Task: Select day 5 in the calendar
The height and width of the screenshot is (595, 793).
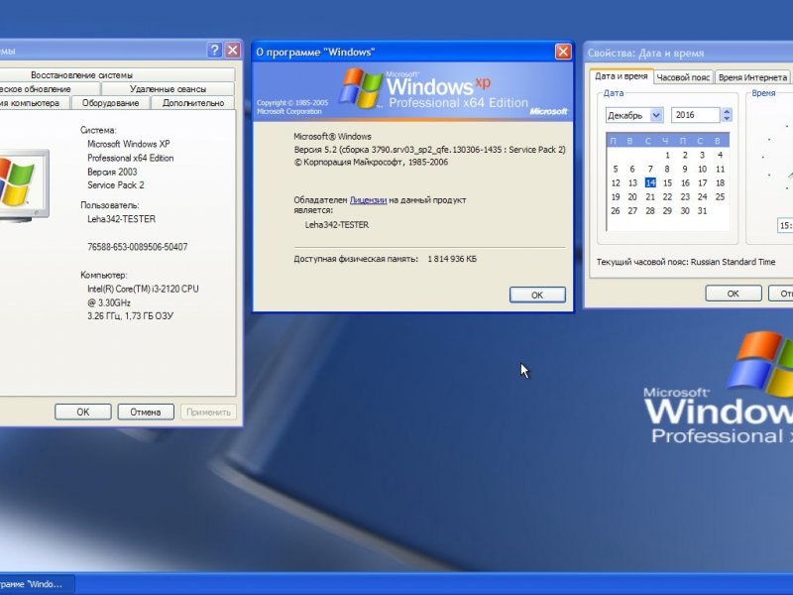Action: pyautogui.click(x=616, y=169)
